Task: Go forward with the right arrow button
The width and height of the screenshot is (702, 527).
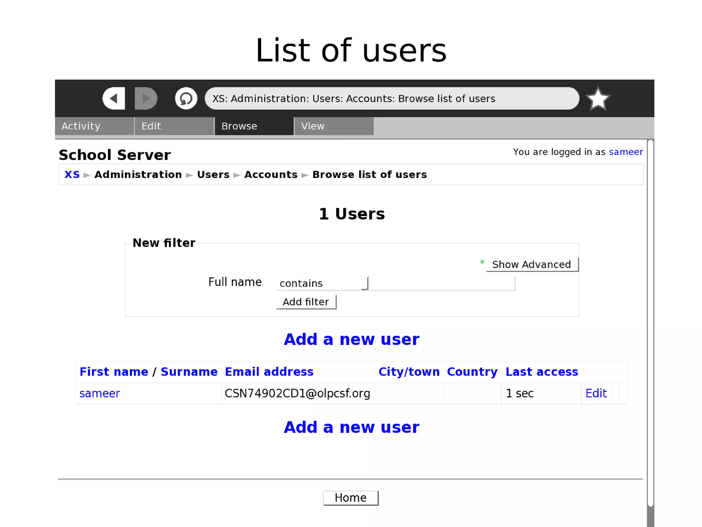Action: pos(146,98)
